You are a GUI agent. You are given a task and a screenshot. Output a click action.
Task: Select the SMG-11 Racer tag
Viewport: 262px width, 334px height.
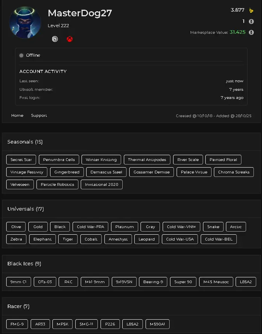86,324
